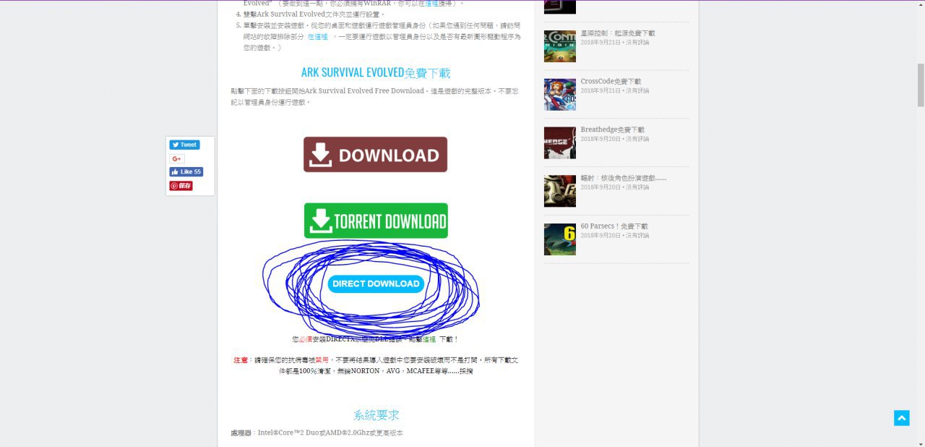Screen dimensions: 925x447
Task: Open the WinRAR 這裡 link in step 3
Action: pyautogui.click(x=431, y=4)
